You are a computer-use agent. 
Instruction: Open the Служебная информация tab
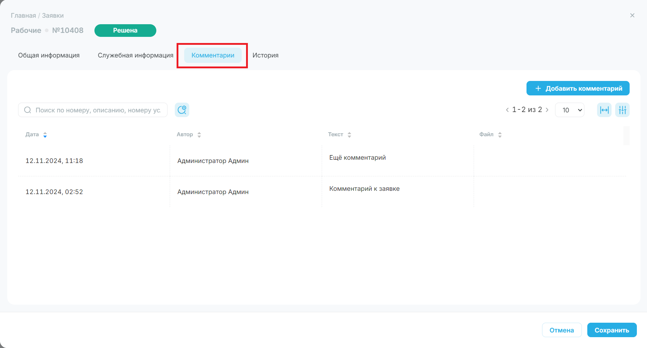[136, 55]
